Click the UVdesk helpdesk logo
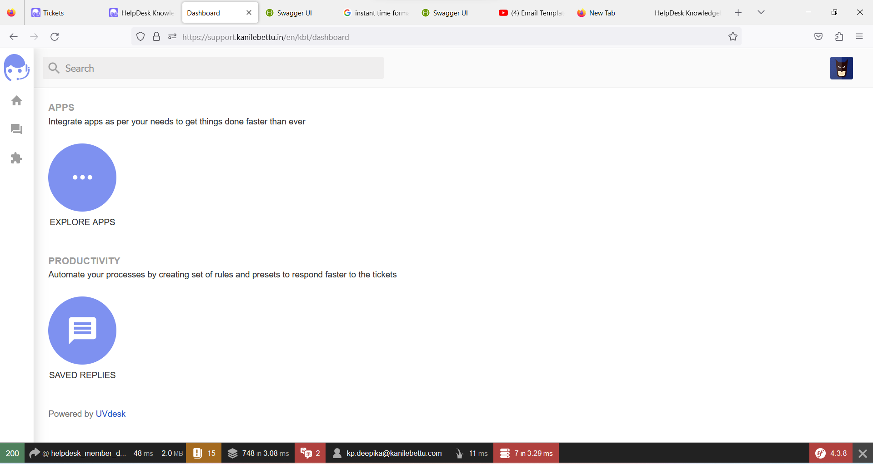The height and width of the screenshot is (464, 873). coord(17,68)
